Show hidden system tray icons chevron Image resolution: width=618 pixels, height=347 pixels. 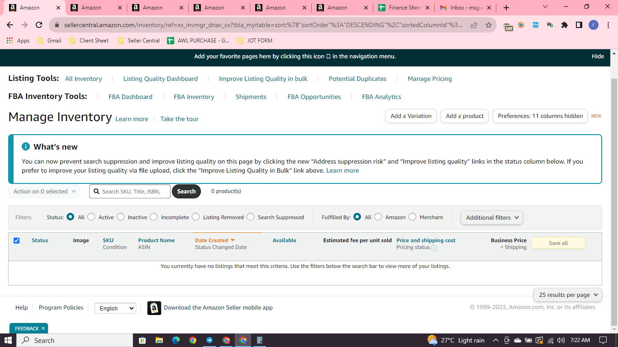point(495,340)
